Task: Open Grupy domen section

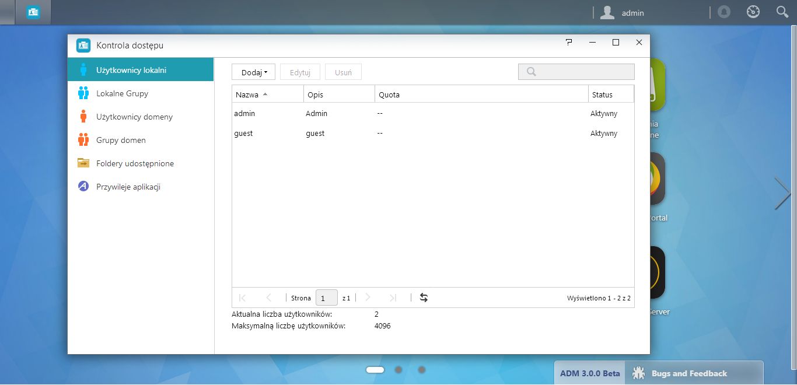Action: [x=141, y=140]
